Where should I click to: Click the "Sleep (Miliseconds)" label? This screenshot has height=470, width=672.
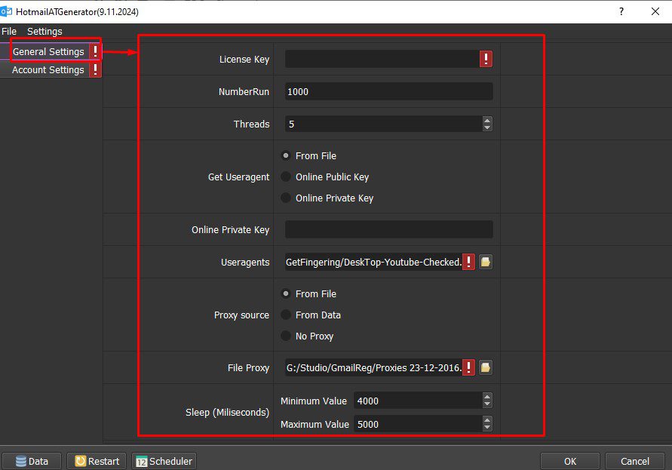point(228,413)
